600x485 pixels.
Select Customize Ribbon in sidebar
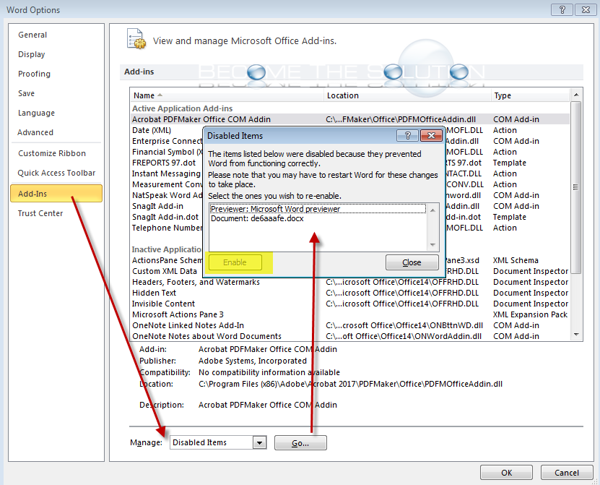pos(52,154)
